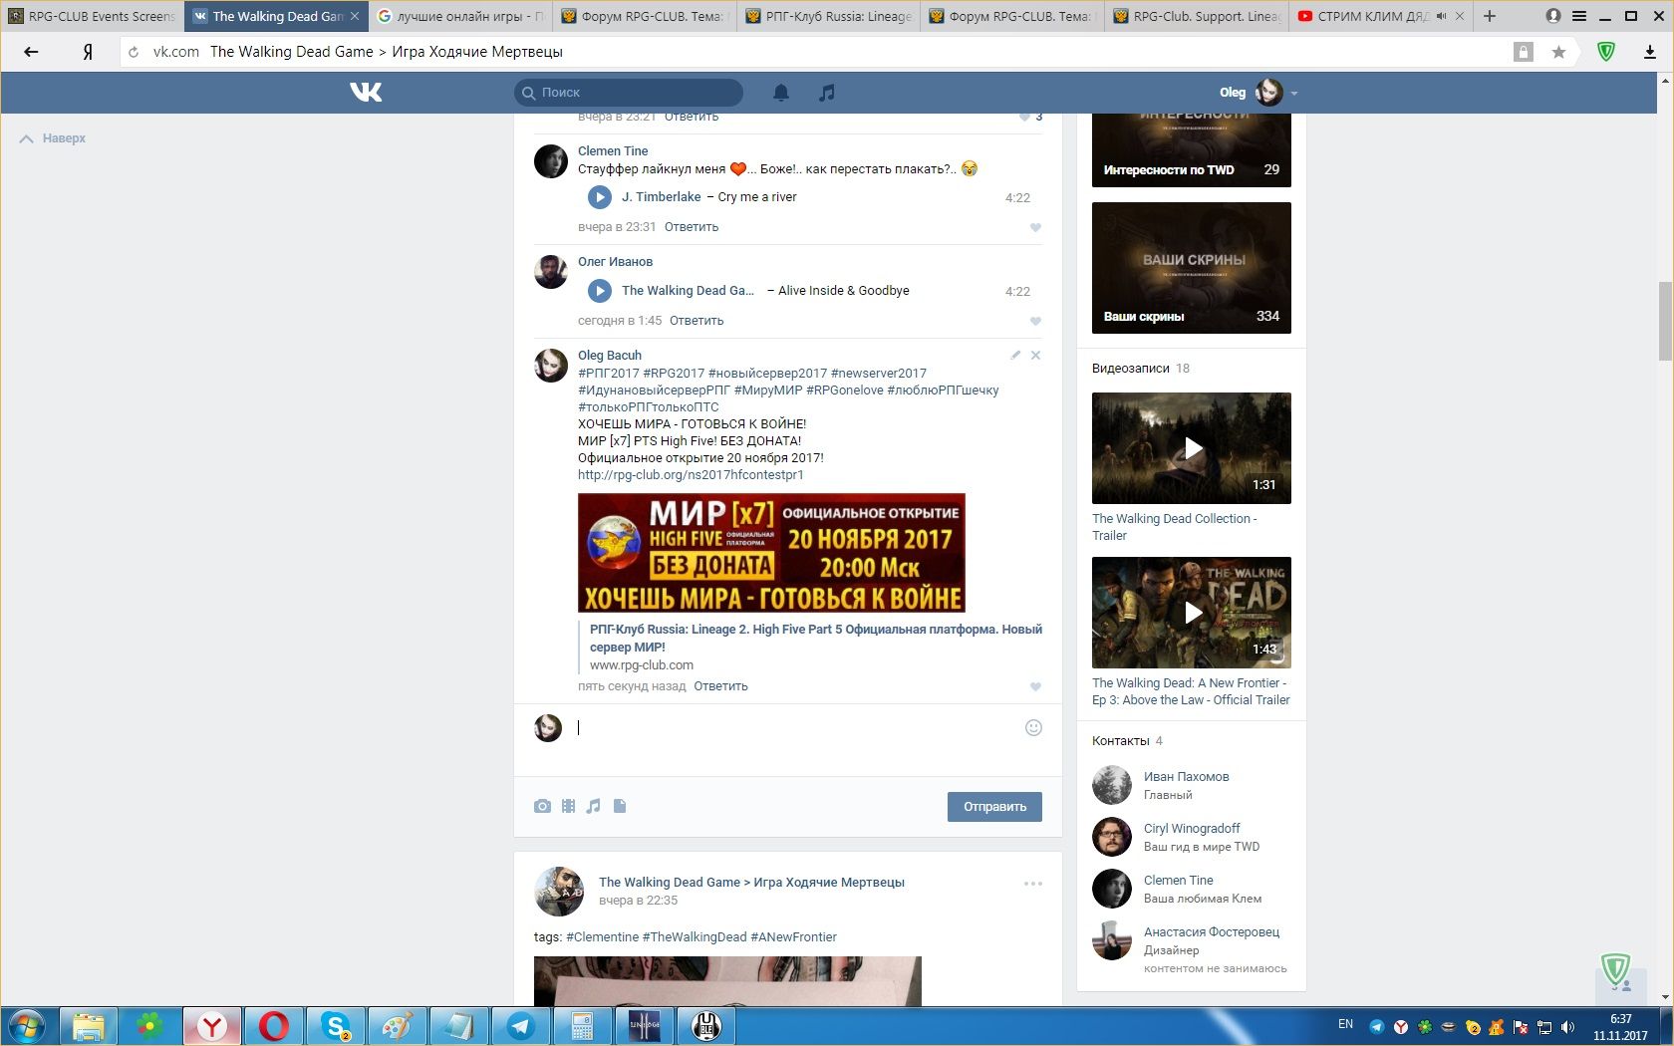The height and width of the screenshot is (1046, 1674).
Task: Open Windows Start button
Action: click(x=28, y=1026)
